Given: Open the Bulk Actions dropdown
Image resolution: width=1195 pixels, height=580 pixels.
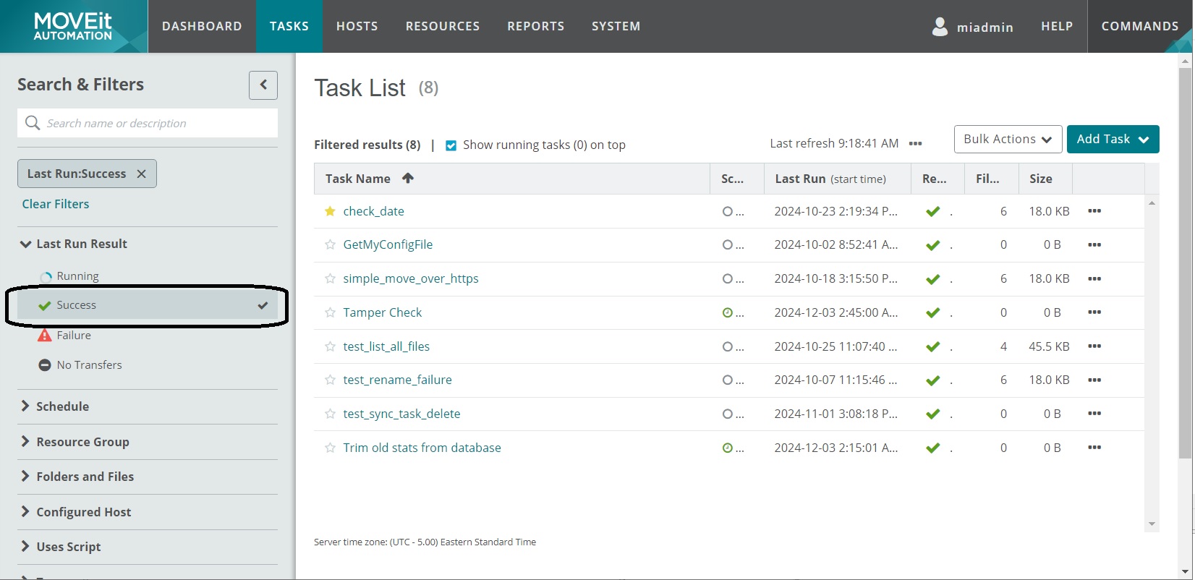Looking at the screenshot, I should (x=1008, y=139).
